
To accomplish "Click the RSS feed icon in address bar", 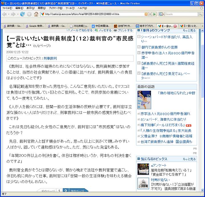I will (x=146, y=14).
